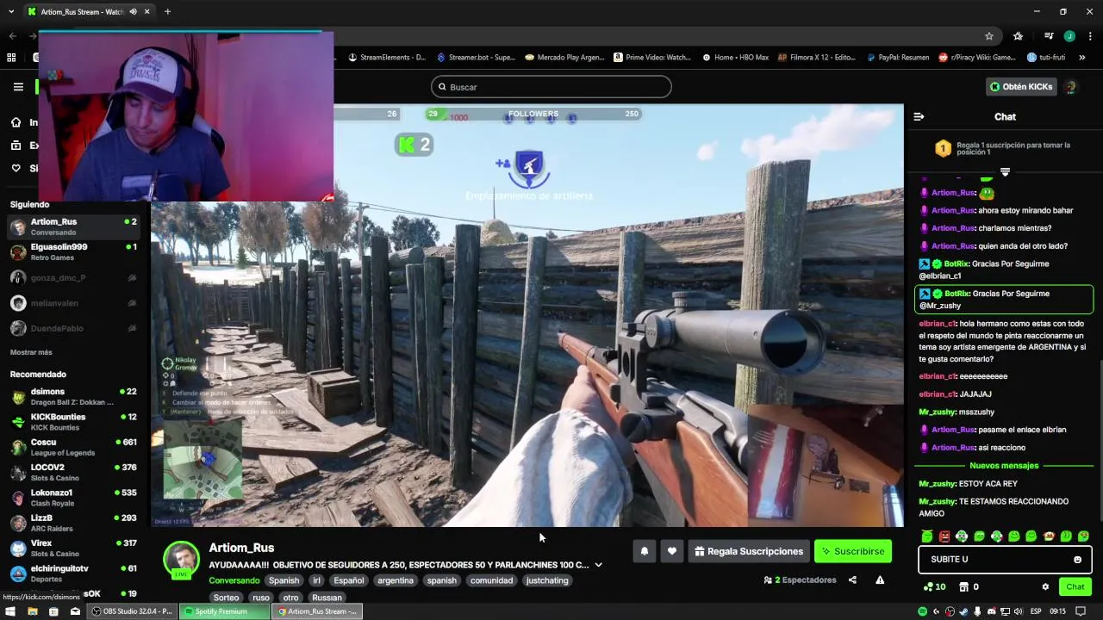This screenshot has height=620, width=1103.
Task: Collapse the chat panel with arrow icon
Action: pyautogui.click(x=919, y=116)
